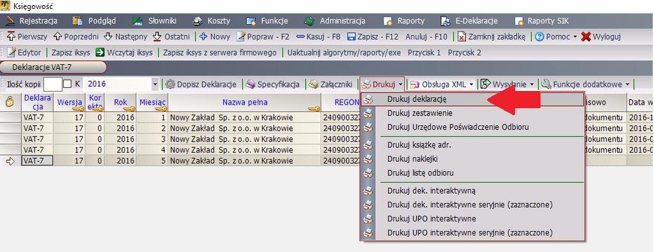Expand the Pomoc dropdown arrow

click(575, 36)
